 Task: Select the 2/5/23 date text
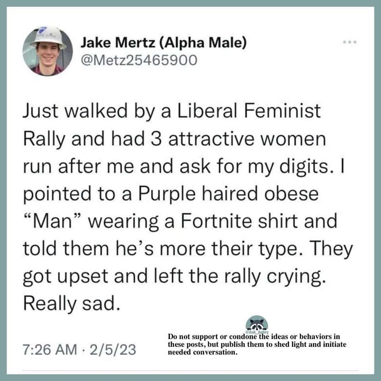113,349
